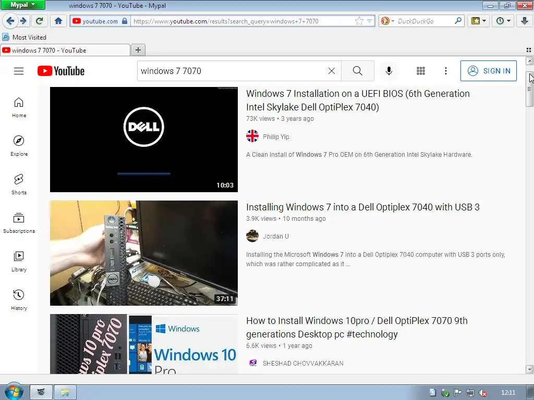
Task: Open SHESHAD CHOVVAKKARAN channel name
Action: click(x=303, y=363)
